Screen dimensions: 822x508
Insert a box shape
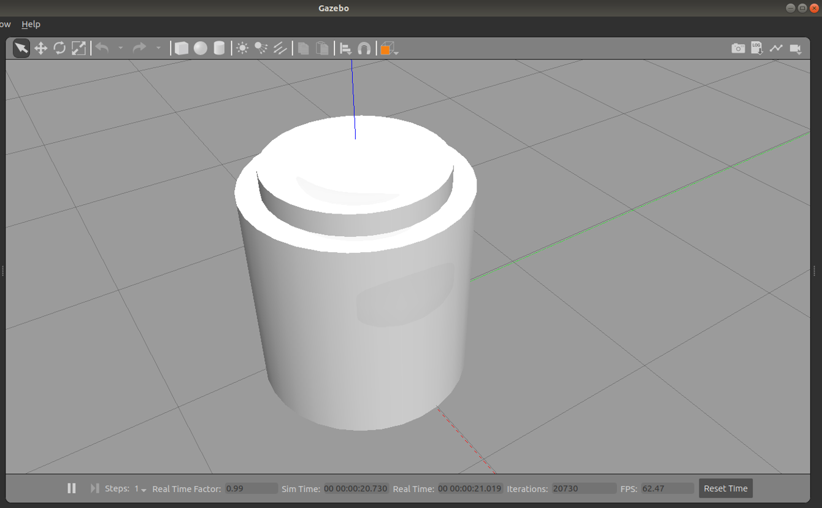182,48
